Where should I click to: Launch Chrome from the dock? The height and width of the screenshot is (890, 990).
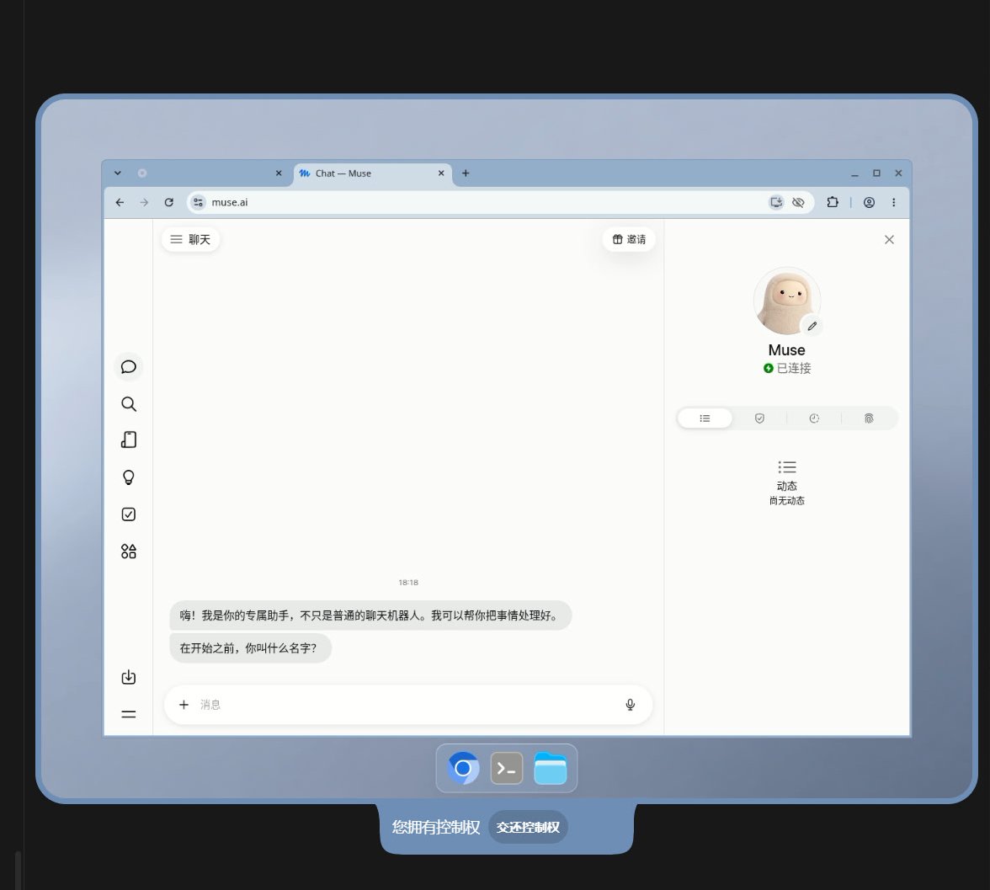tap(463, 768)
